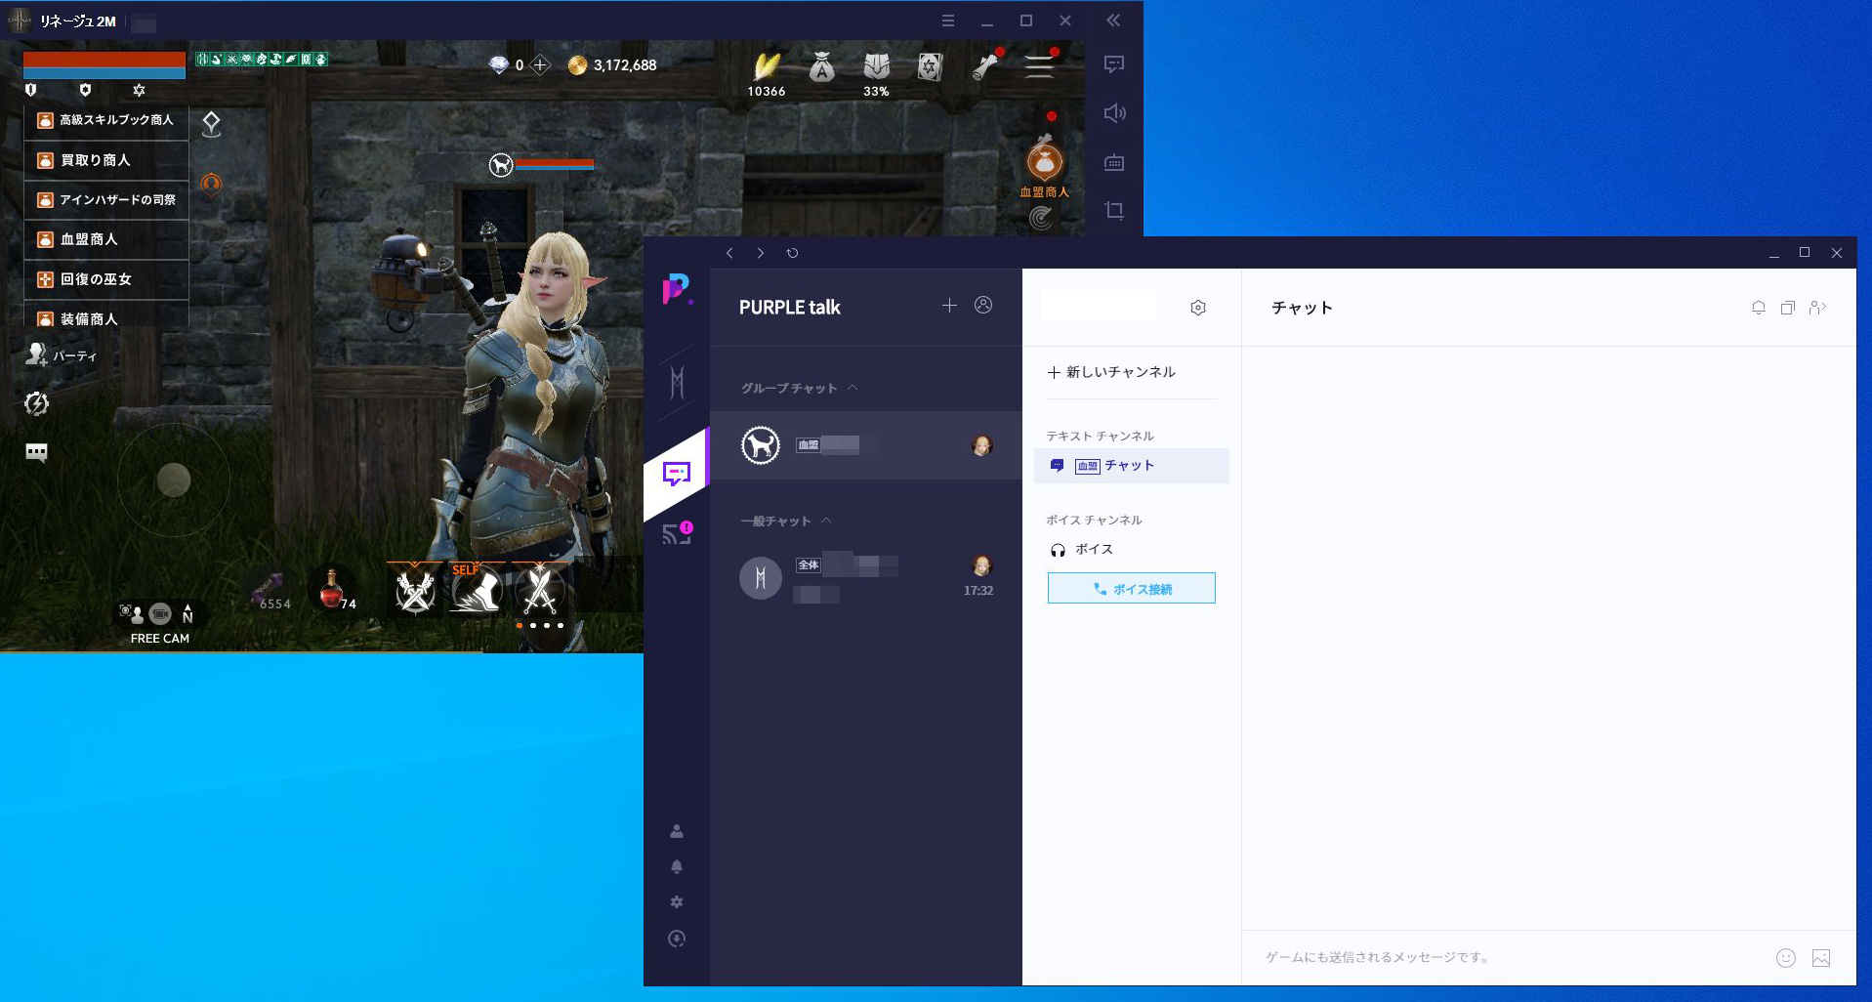Open notifications bell in PURPLE sidebar
Image resolution: width=1872 pixels, height=1002 pixels.
677,867
